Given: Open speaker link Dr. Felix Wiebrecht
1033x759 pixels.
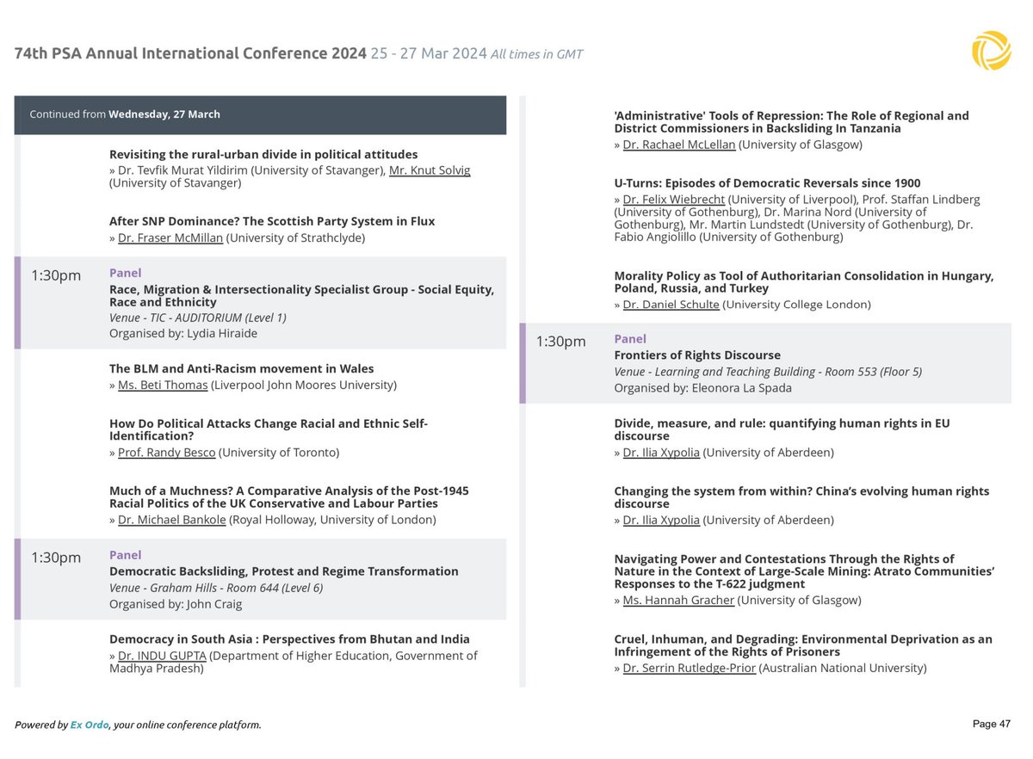Looking at the screenshot, I should point(674,200).
